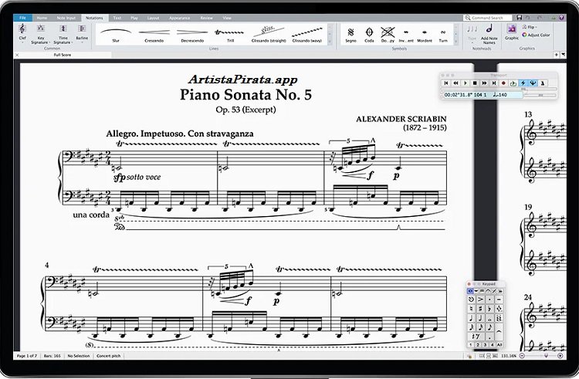The height and width of the screenshot is (379, 579).
Task: Click the Adjust Color button
Action: (537, 35)
